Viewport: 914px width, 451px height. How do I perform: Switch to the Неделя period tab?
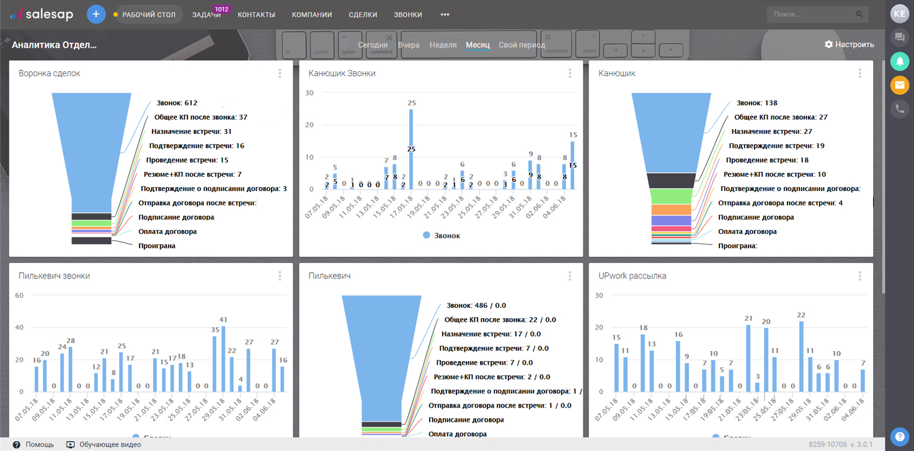click(x=443, y=45)
